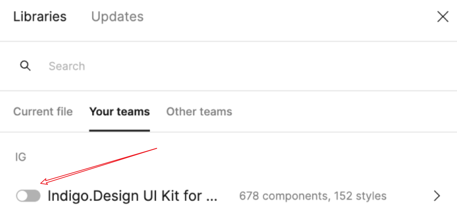Open library details via right-pointing chevron
Viewport: 457px width, 214px height.
click(437, 196)
